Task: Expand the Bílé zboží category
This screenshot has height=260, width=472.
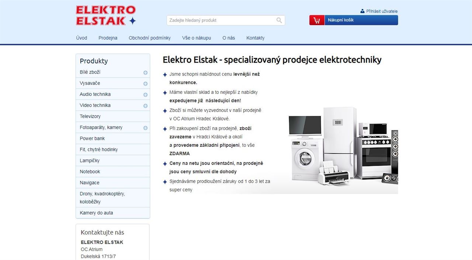Action: coord(145,73)
